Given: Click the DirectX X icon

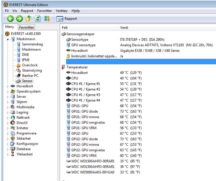Looking at the screenshot, I should tap(13, 123).
